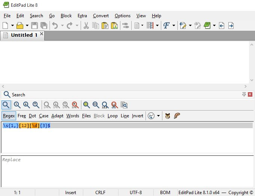Viewport: 255px width, 196px height.
Task: Find previous match with up-arrow magnifier
Action: click(x=36, y=105)
